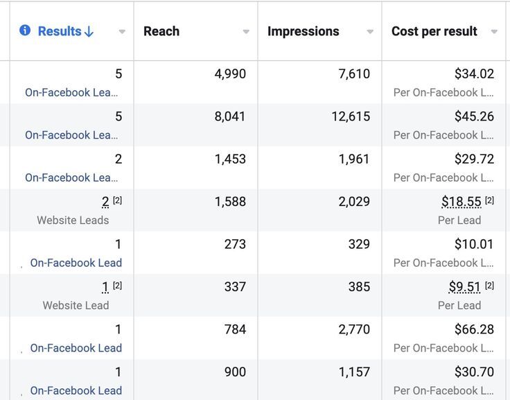Open the underlined $18.55 cost value
This screenshot has height=400, width=510.
coord(461,202)
